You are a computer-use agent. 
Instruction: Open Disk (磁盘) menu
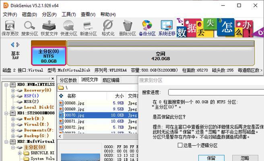[x=29, y=14]
